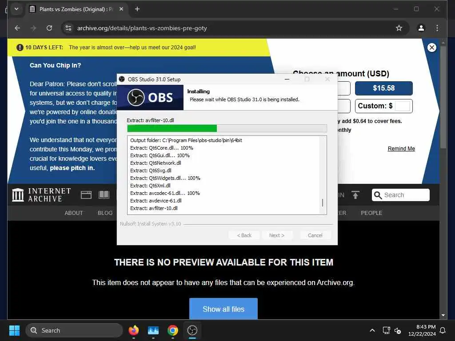
Task: Click the Back button in OBS Setup
Action: click(244, 235)
